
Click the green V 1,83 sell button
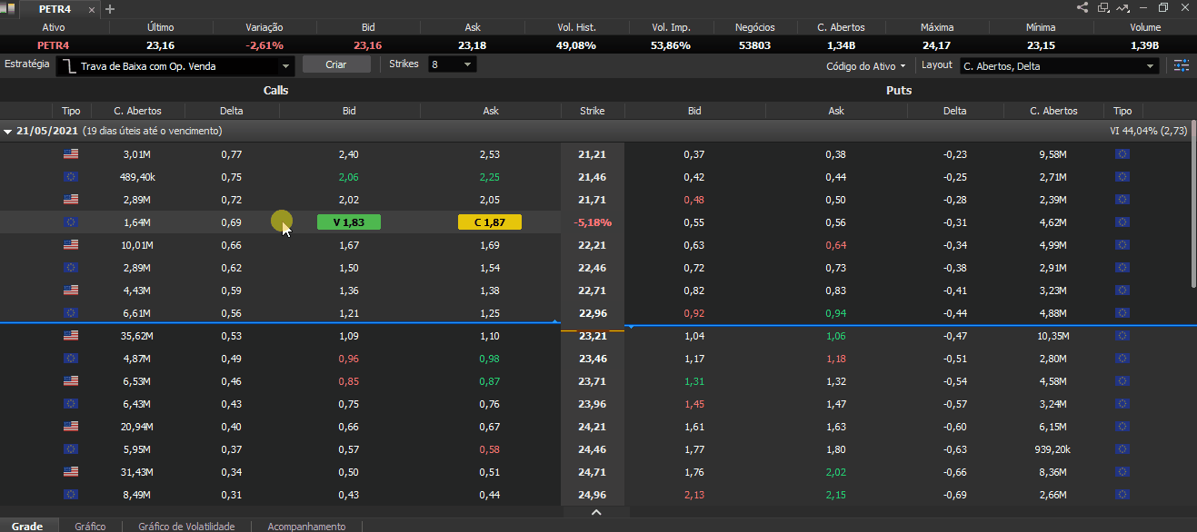(349, 222)
